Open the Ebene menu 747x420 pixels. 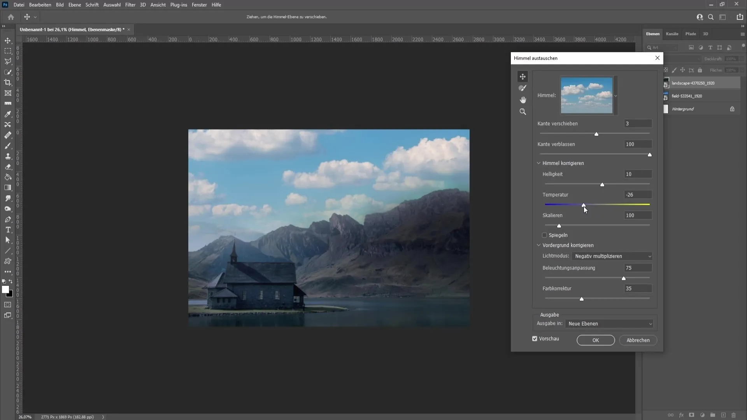click(75, 5)
